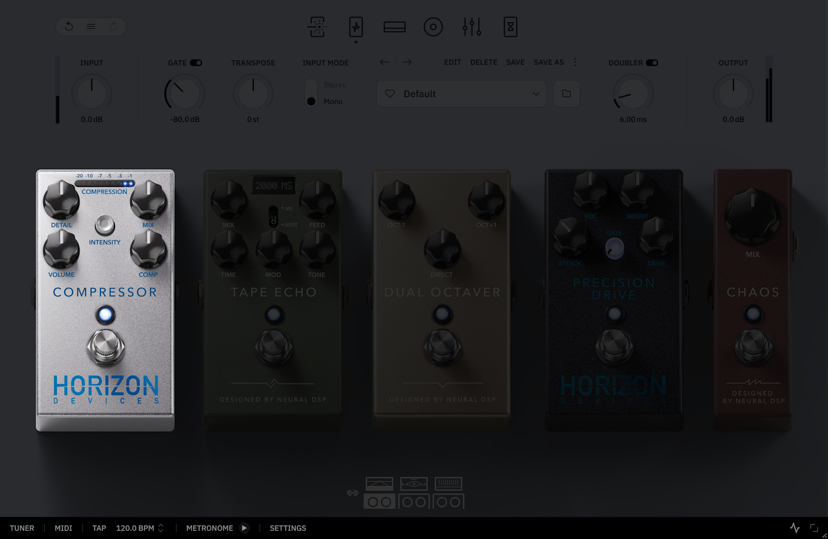Click the BPM up/down stepper arrows
Image resolution: width=828 pixels, height=539 pixels.
coord(161,528)
